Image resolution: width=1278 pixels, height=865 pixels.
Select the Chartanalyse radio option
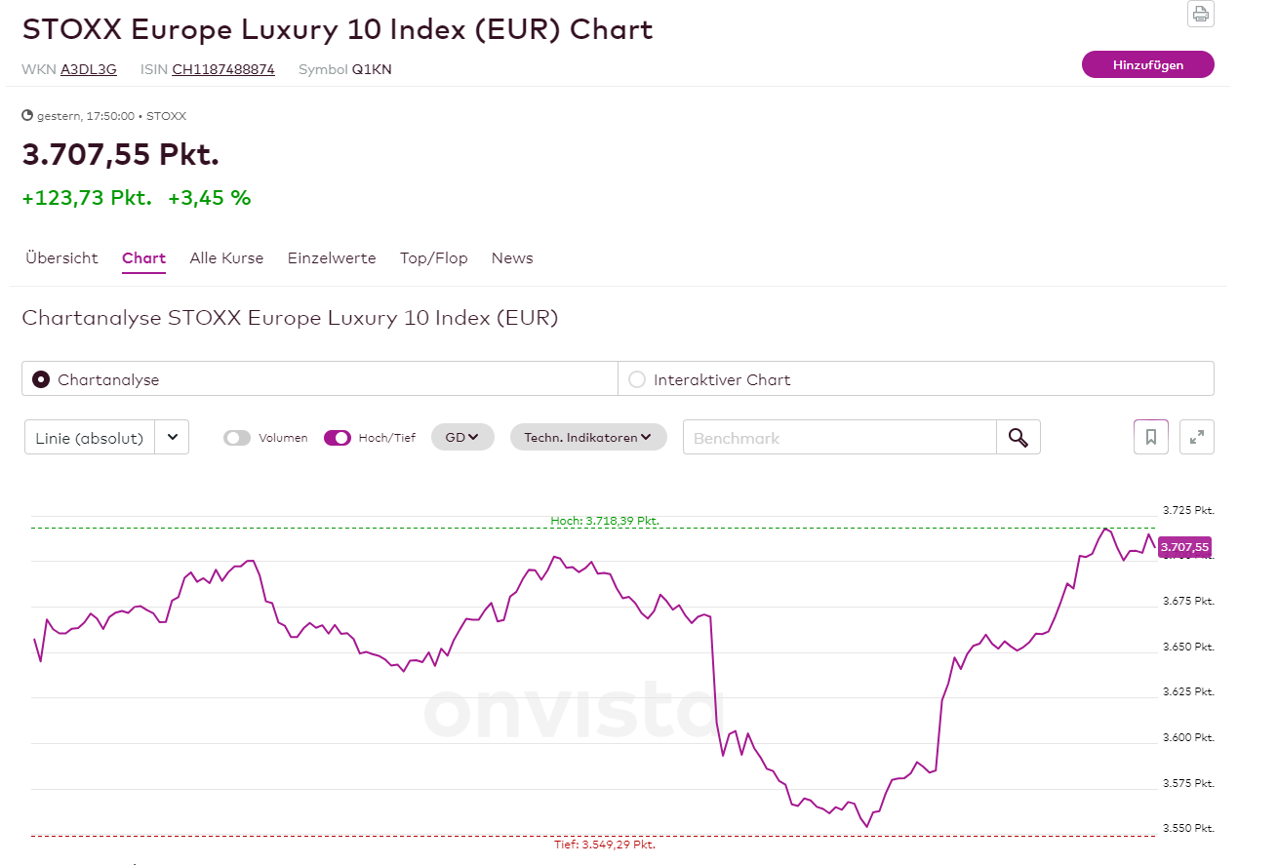41,379
